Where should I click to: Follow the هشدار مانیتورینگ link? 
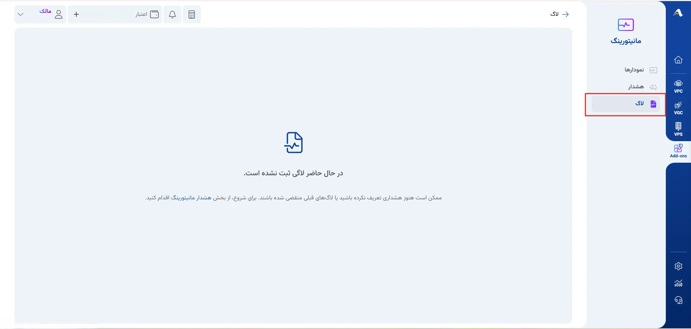tap(191, 198)
